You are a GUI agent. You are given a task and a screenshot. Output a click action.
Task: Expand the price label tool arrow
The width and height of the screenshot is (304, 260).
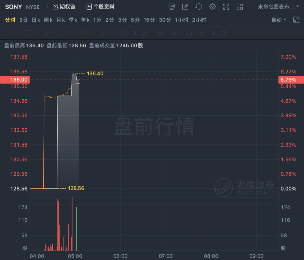point(128,33)
